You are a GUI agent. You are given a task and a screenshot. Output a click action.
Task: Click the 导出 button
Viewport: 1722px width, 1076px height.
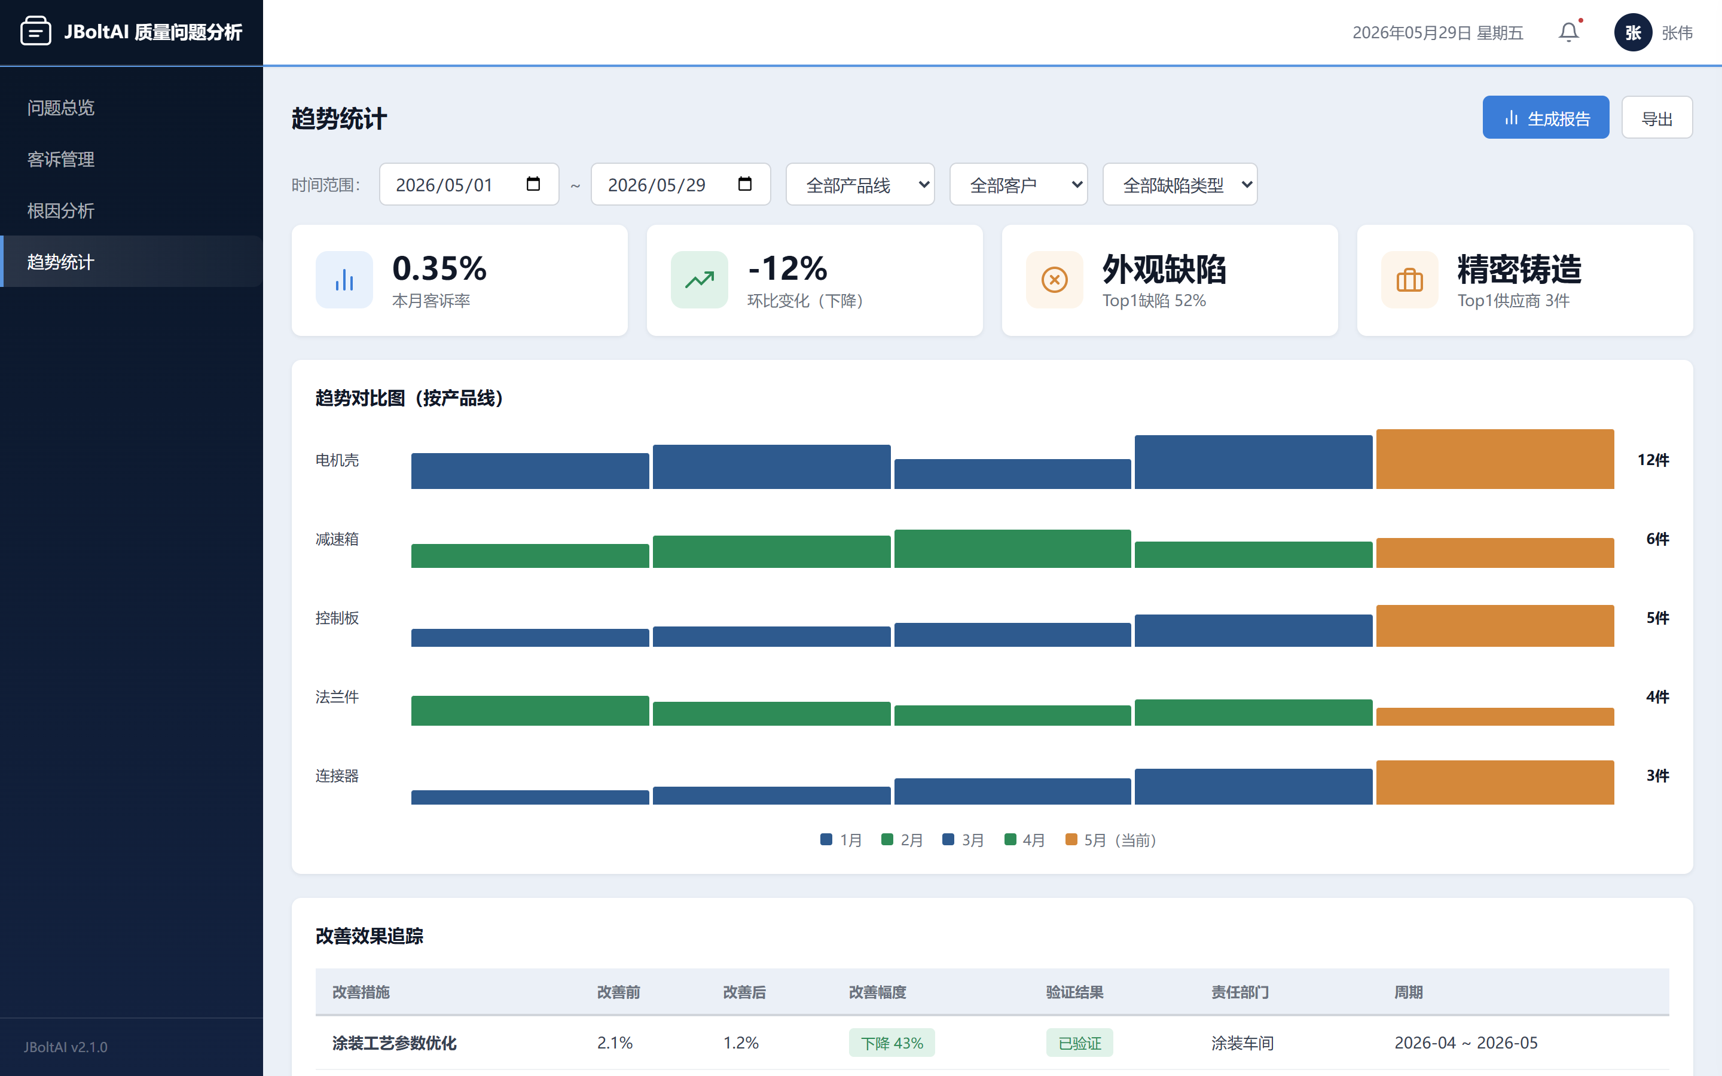1657,117
